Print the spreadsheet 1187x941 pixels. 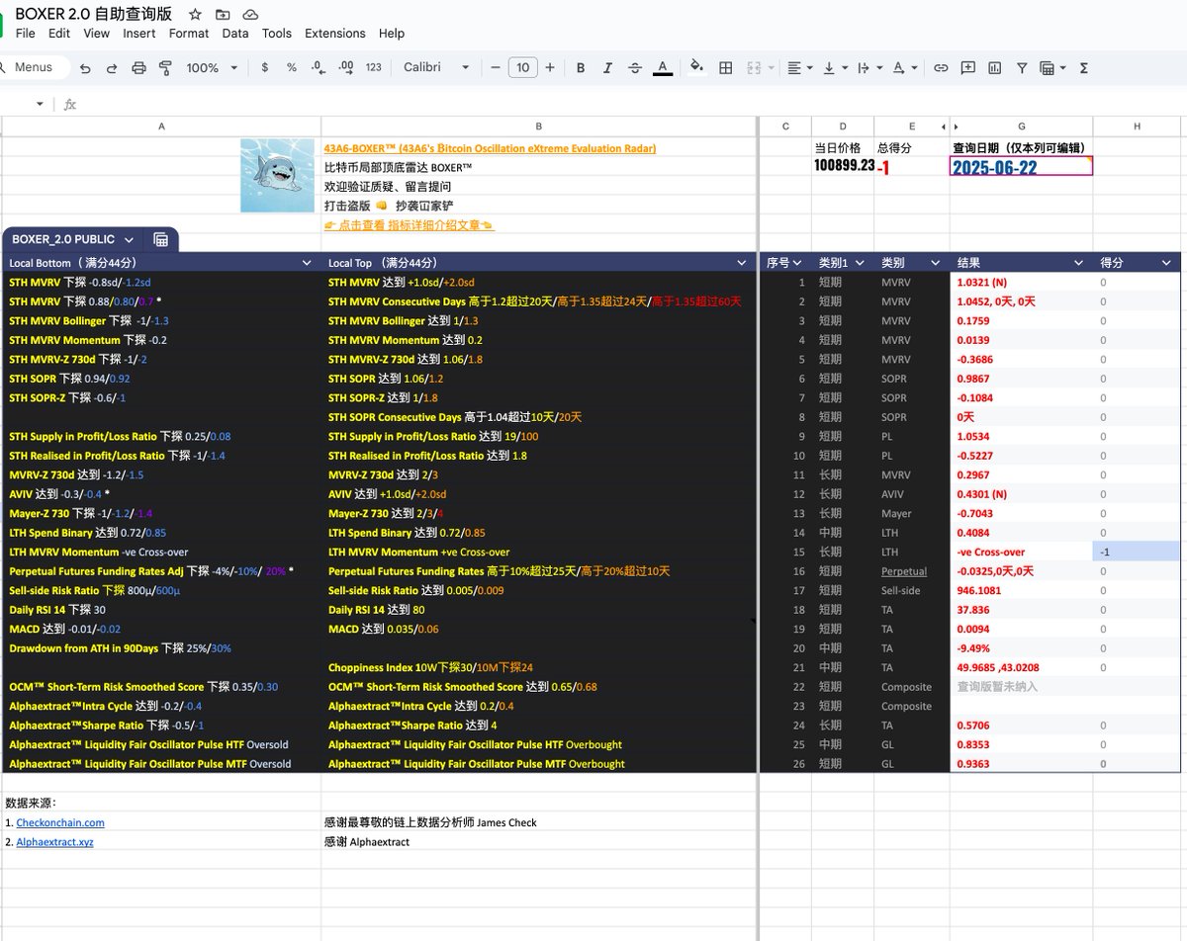coord(138,68)
